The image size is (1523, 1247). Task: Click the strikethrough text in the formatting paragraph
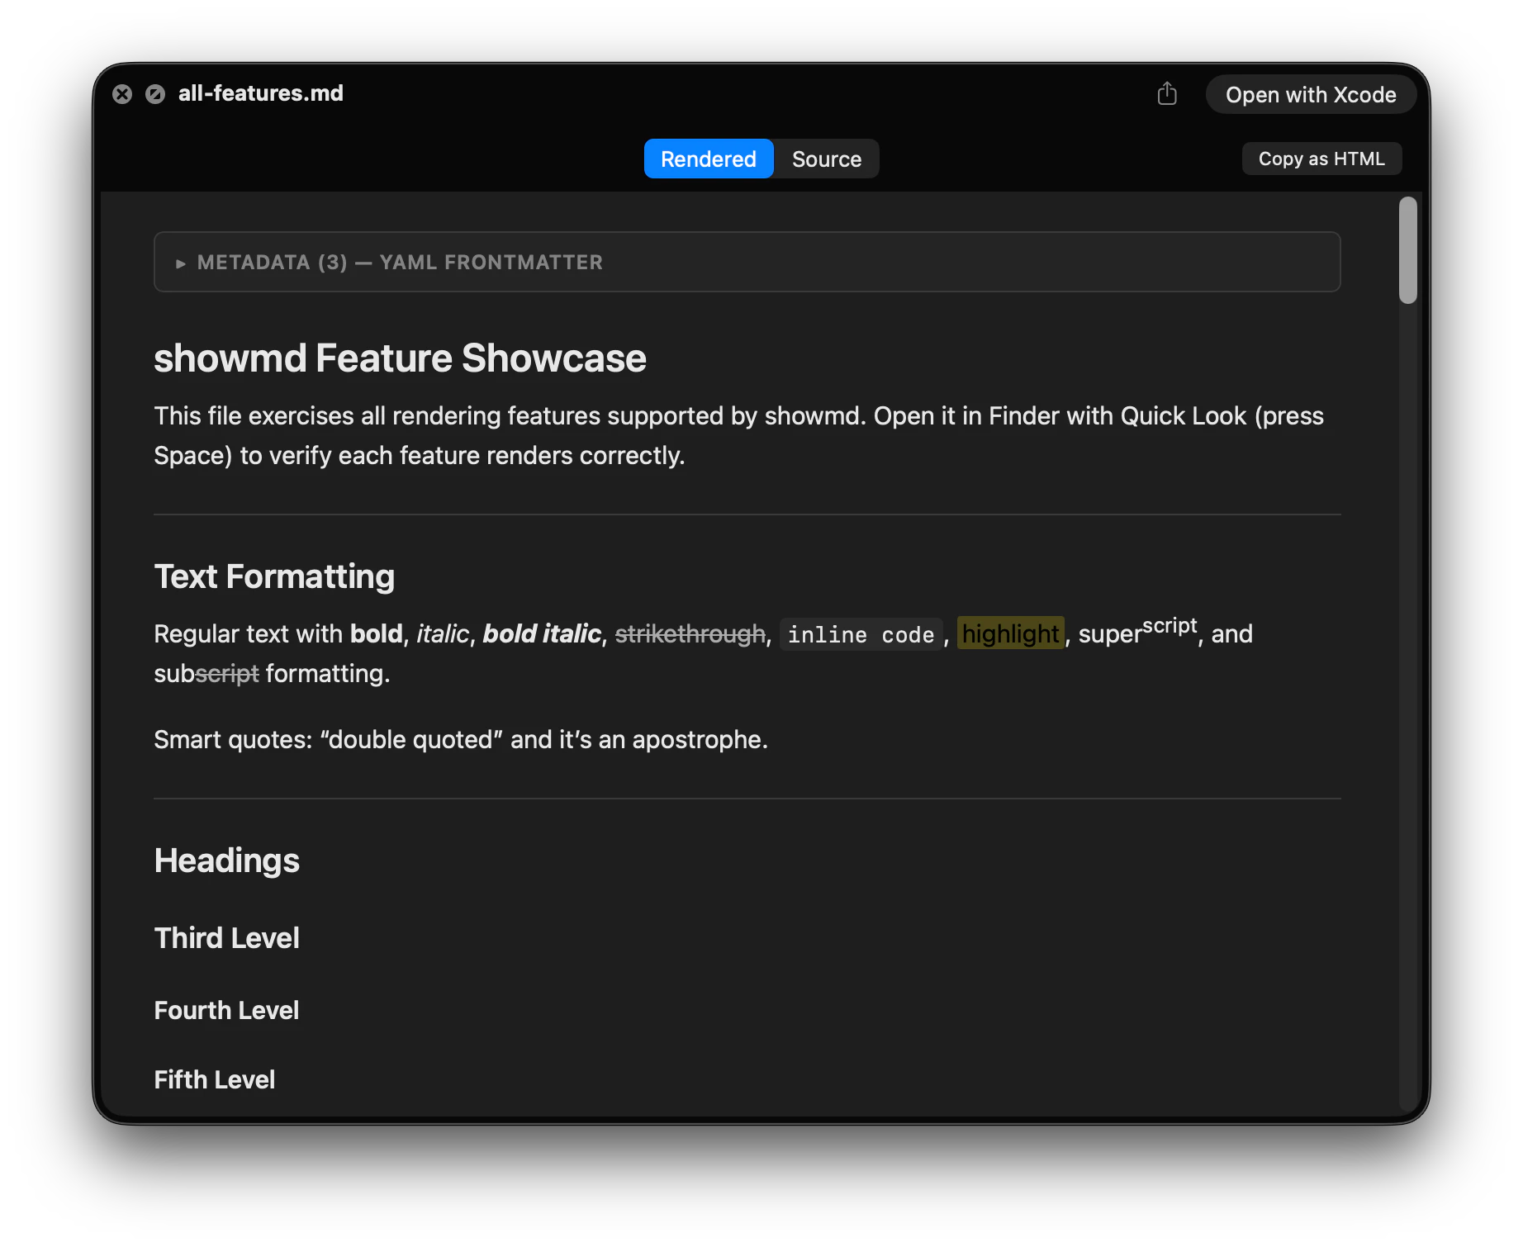coord(690,633)
